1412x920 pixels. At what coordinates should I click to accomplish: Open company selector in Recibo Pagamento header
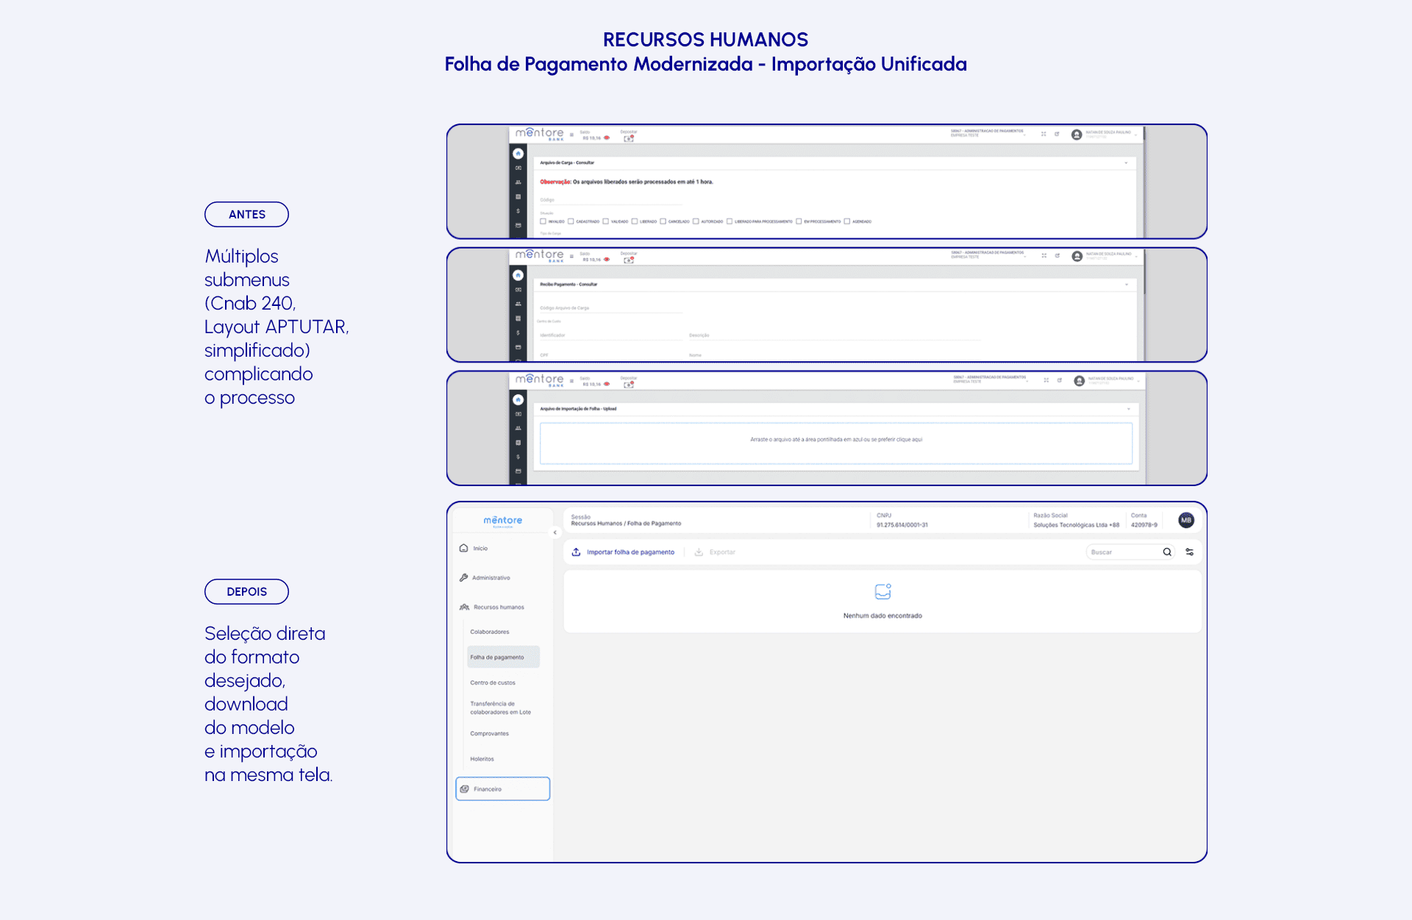[987, 254]
